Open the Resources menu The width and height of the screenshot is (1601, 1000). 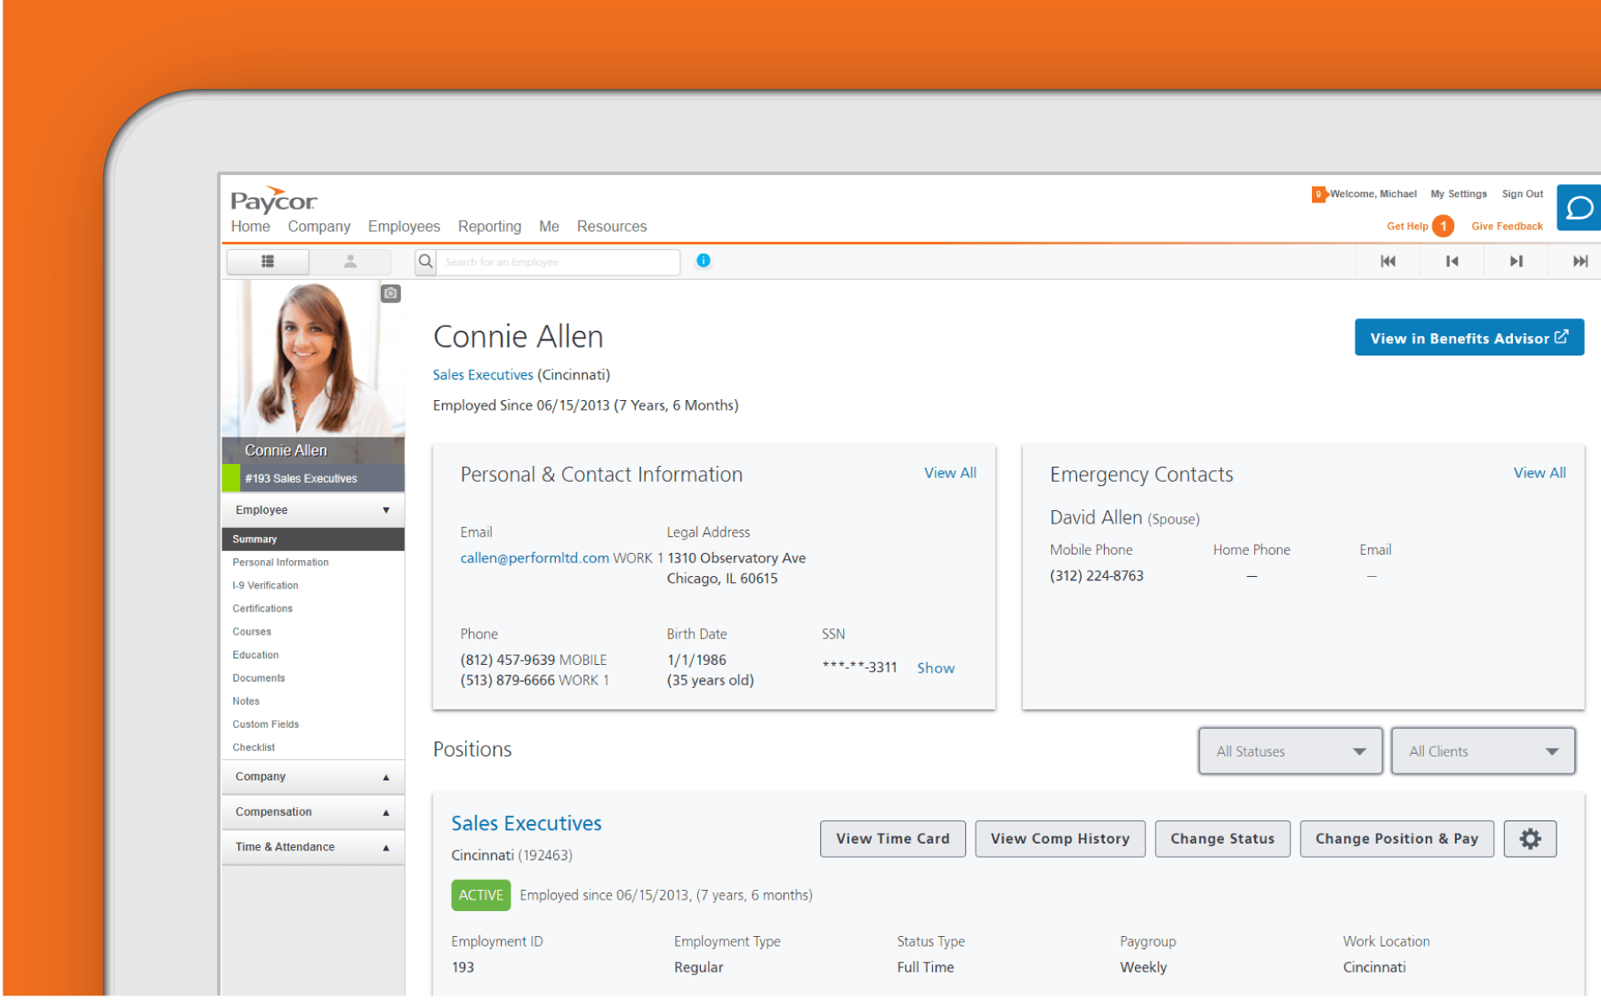coord(612,227)
